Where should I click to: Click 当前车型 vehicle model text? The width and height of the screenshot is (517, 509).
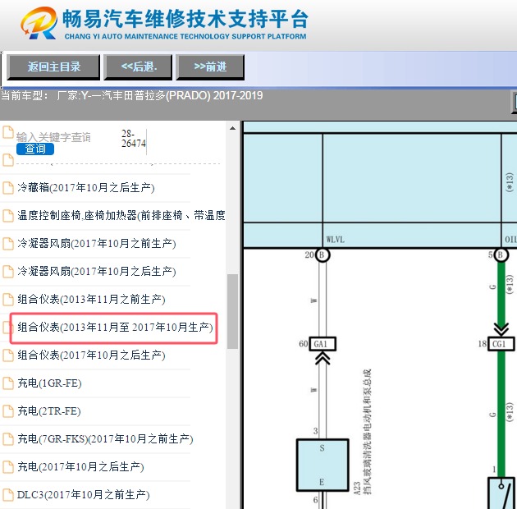point(132,96)
